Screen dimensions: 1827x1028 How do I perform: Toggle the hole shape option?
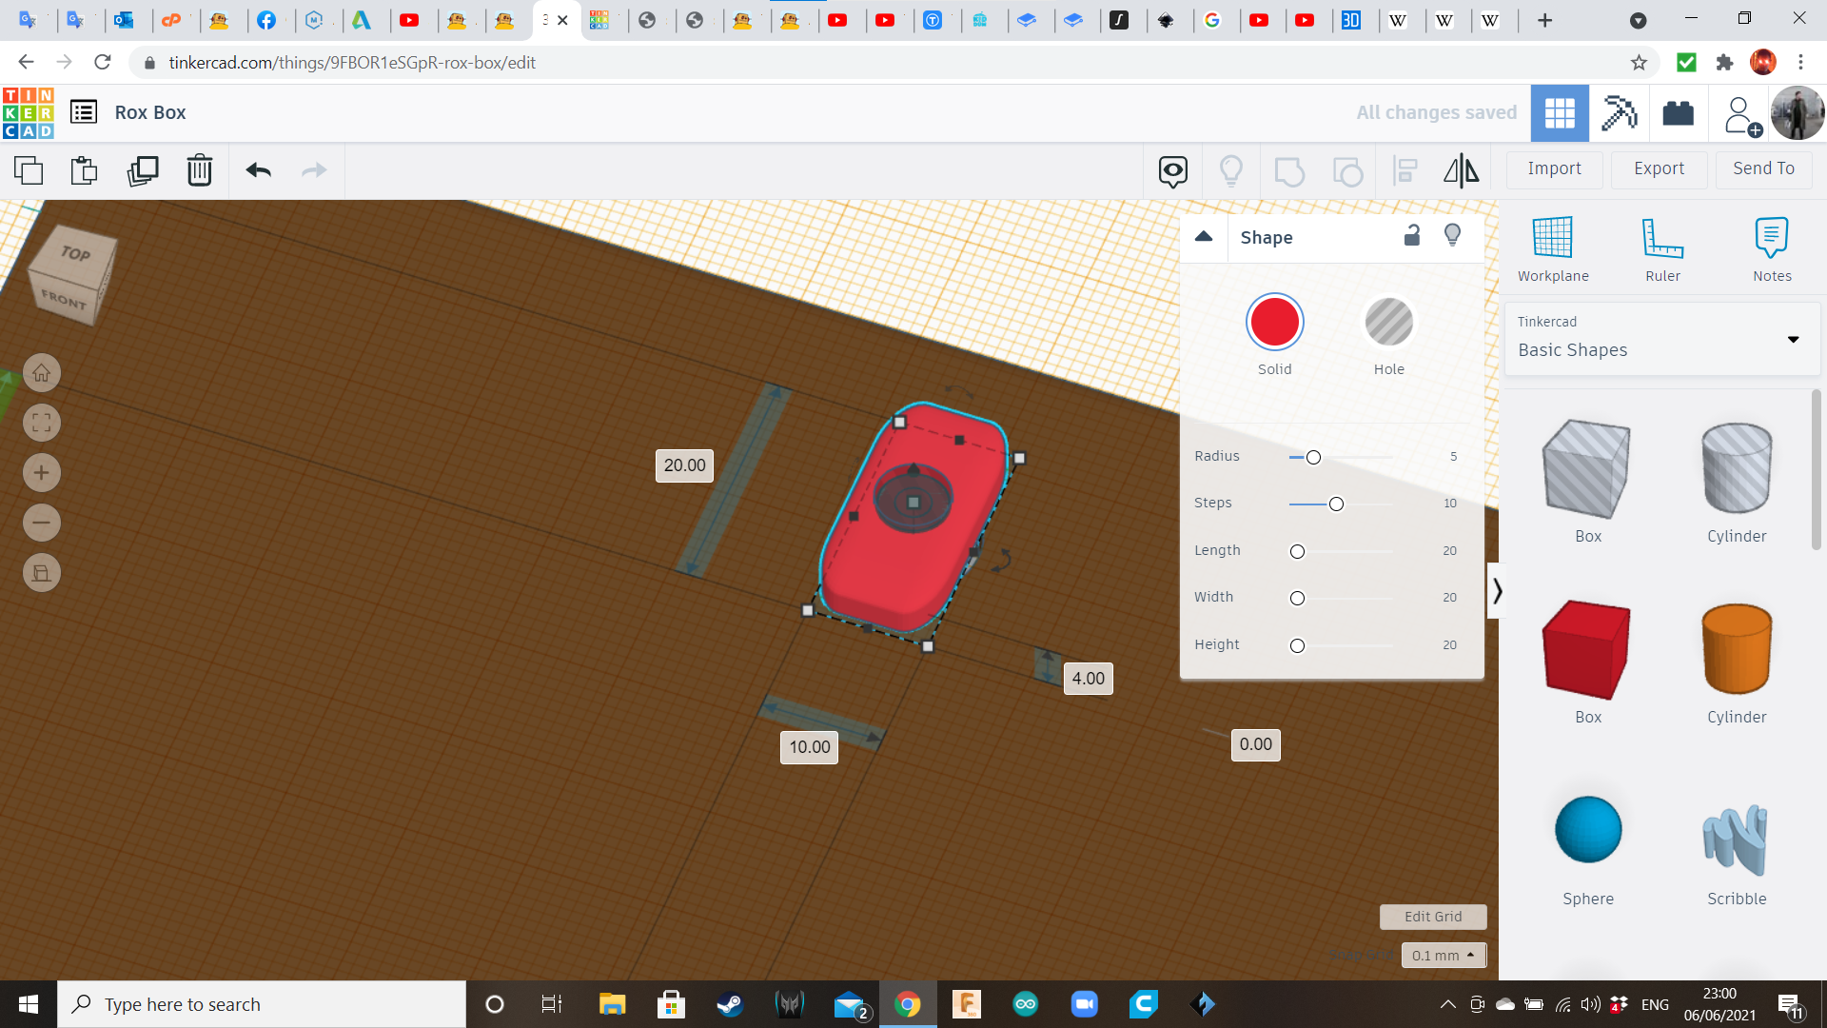coord(1387,323)
